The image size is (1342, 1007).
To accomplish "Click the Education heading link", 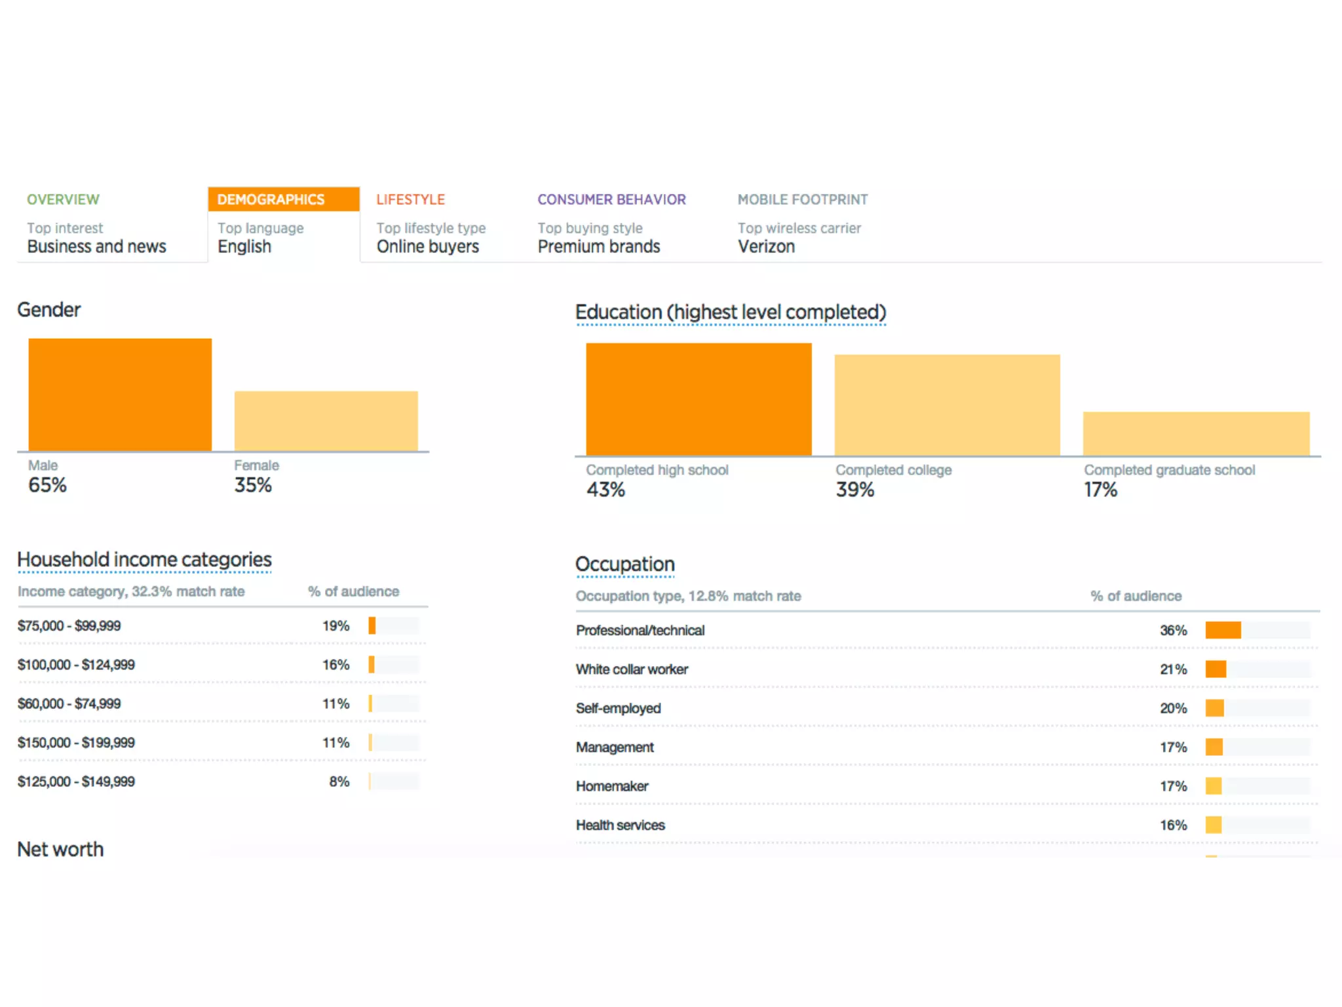I will pos(730,313).
